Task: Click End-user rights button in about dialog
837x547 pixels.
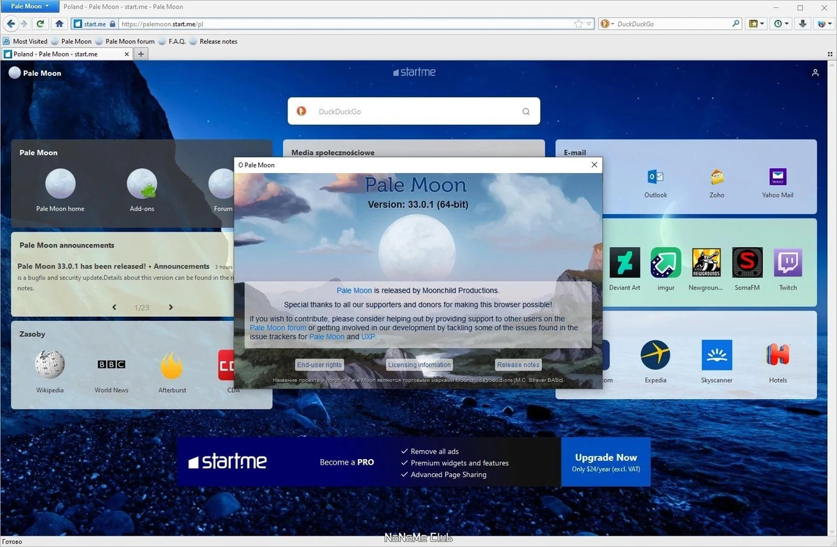Action: tap(319, 365)
